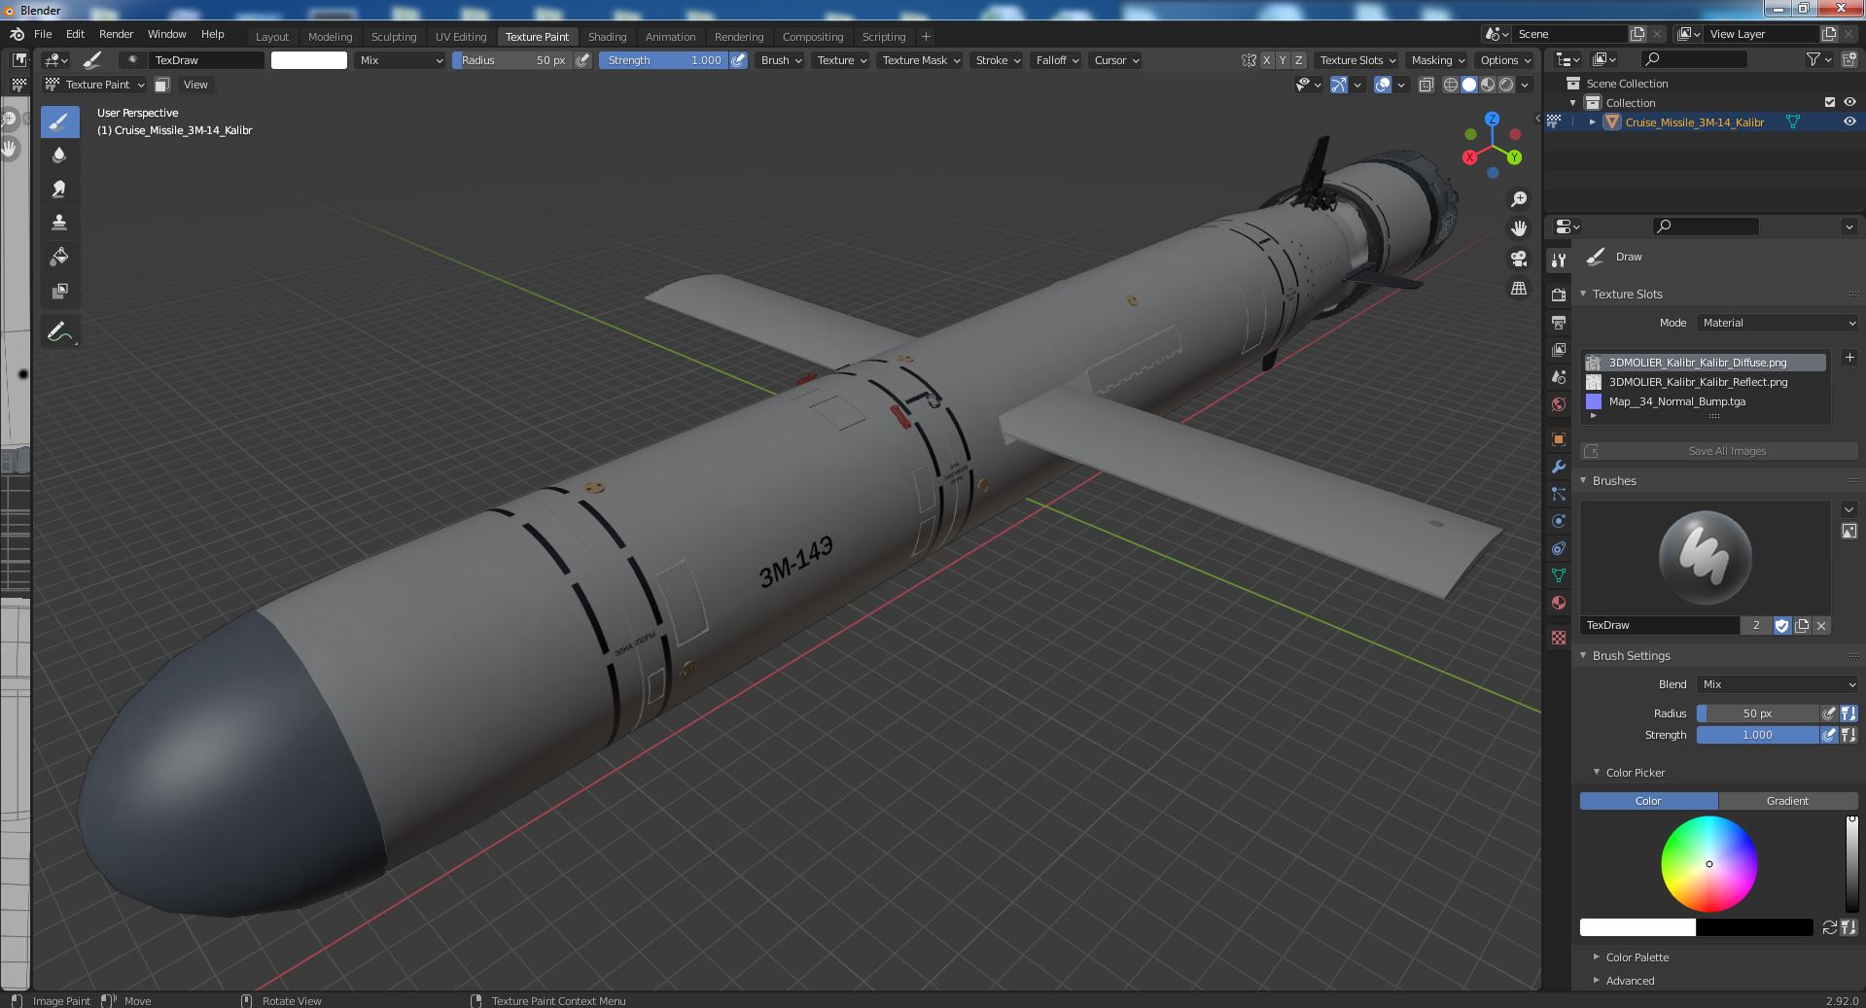The width and height of the screenshot is (1866, 1008).
Task: Select the Mask tool
Action: 59,291
